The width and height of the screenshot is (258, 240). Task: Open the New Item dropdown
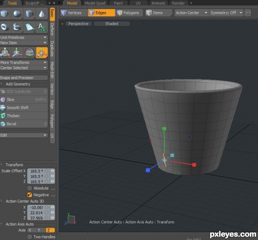pyautogui.click(x=24, y=43)
